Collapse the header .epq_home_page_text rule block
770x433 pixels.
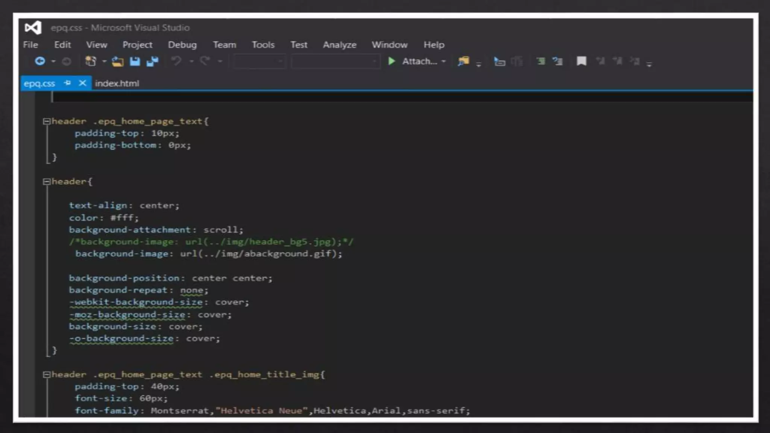pyautogui.click(x=47, y=121)
